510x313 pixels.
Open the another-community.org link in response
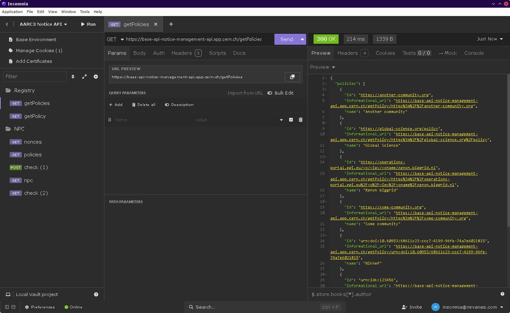(x=395, y=95)
